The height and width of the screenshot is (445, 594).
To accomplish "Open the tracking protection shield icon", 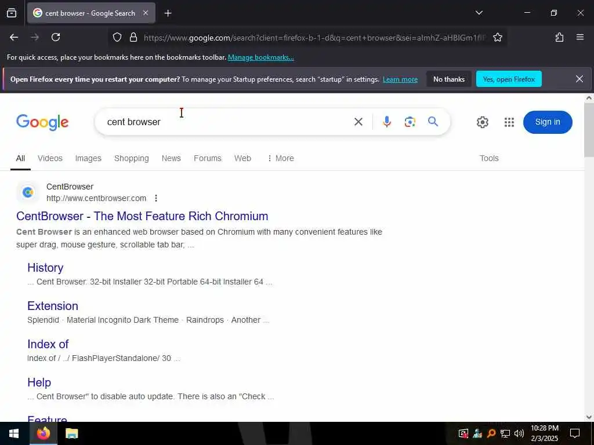I will [x=117, y=37].
